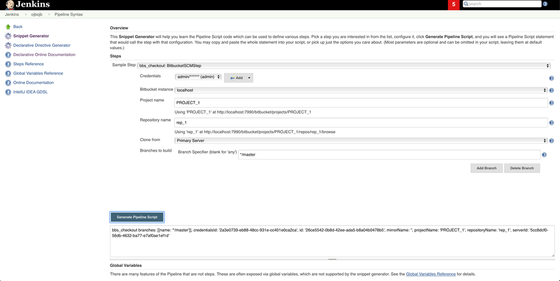Screen dimensions: 560x281
Task: Click the Global Variables Reference sidebar icon
Action: pos(8,73)
